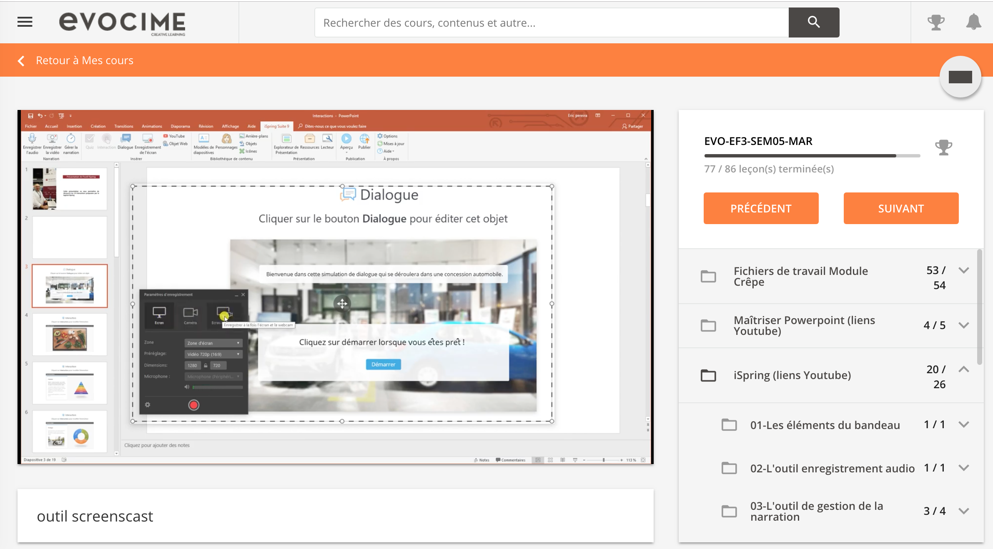Click the folder icon of 01-Les éléments du bandeau

(729, 425)
